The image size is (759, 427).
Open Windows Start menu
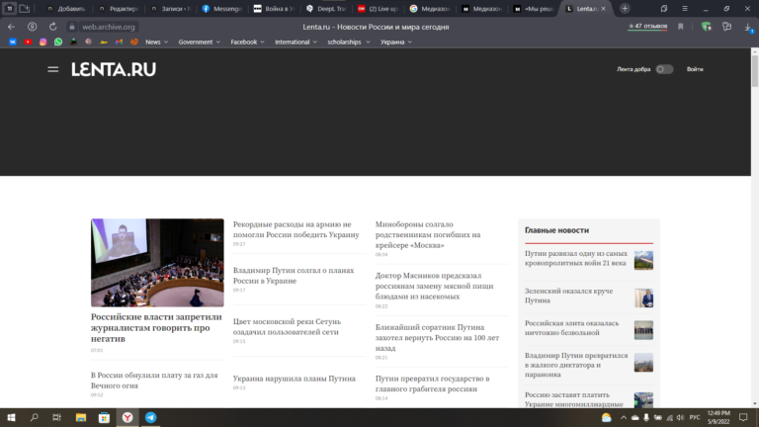pyautogui.click(x=11, y=417)
